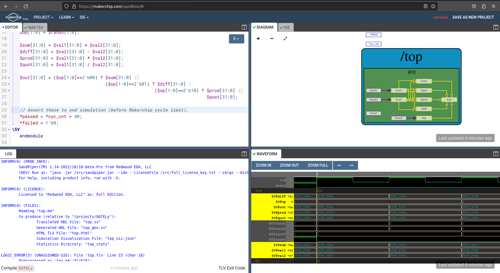Split the WAVEFORM panel view
The height and width of the screenshot is (273, 500).
pyautogui.click(x=495, y=154)
